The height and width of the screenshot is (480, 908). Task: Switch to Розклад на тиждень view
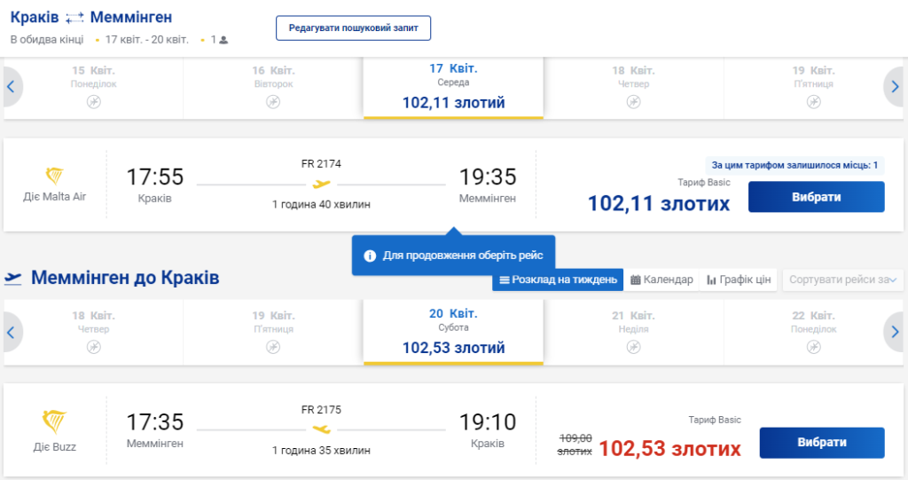558,279
